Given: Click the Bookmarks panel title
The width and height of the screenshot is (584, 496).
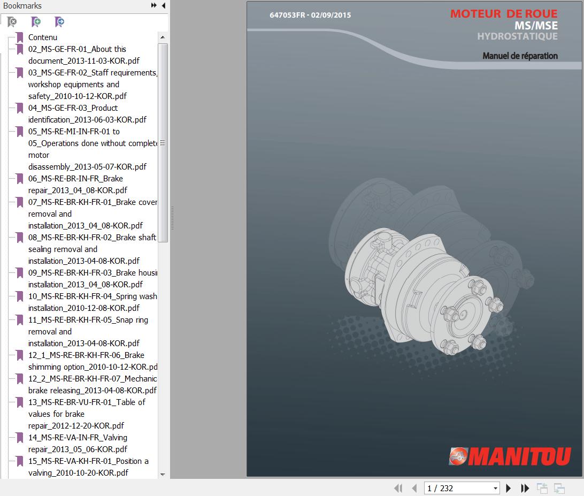Looking at the screenshot, I should pos(22,6).
